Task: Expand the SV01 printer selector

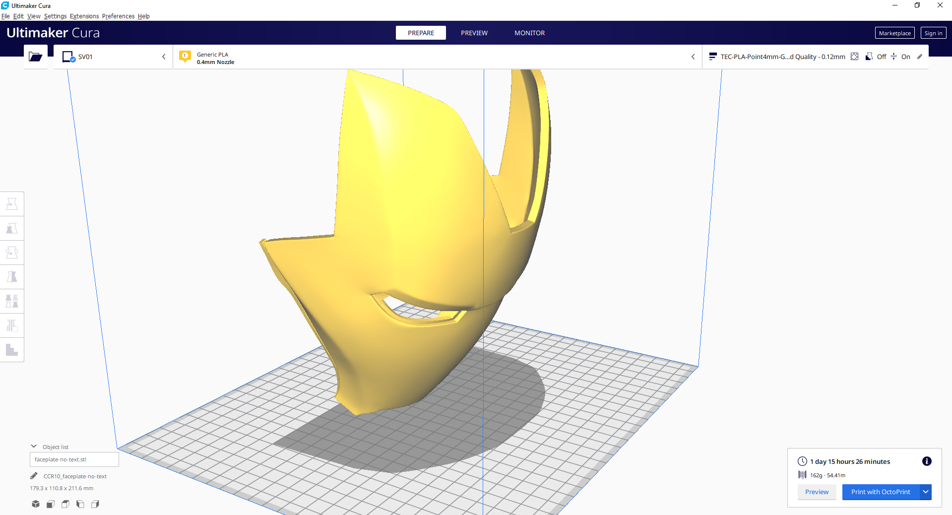Action: (113, 57)
